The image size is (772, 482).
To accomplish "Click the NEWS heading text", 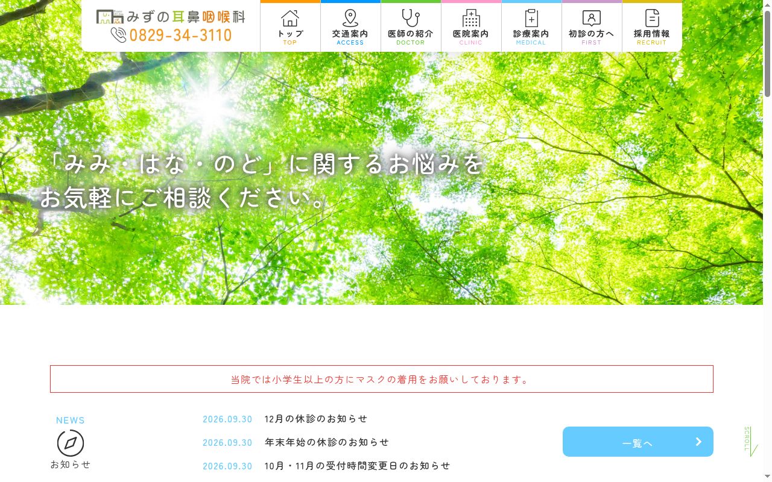I will pyautogui.click(x=71, y=421).
